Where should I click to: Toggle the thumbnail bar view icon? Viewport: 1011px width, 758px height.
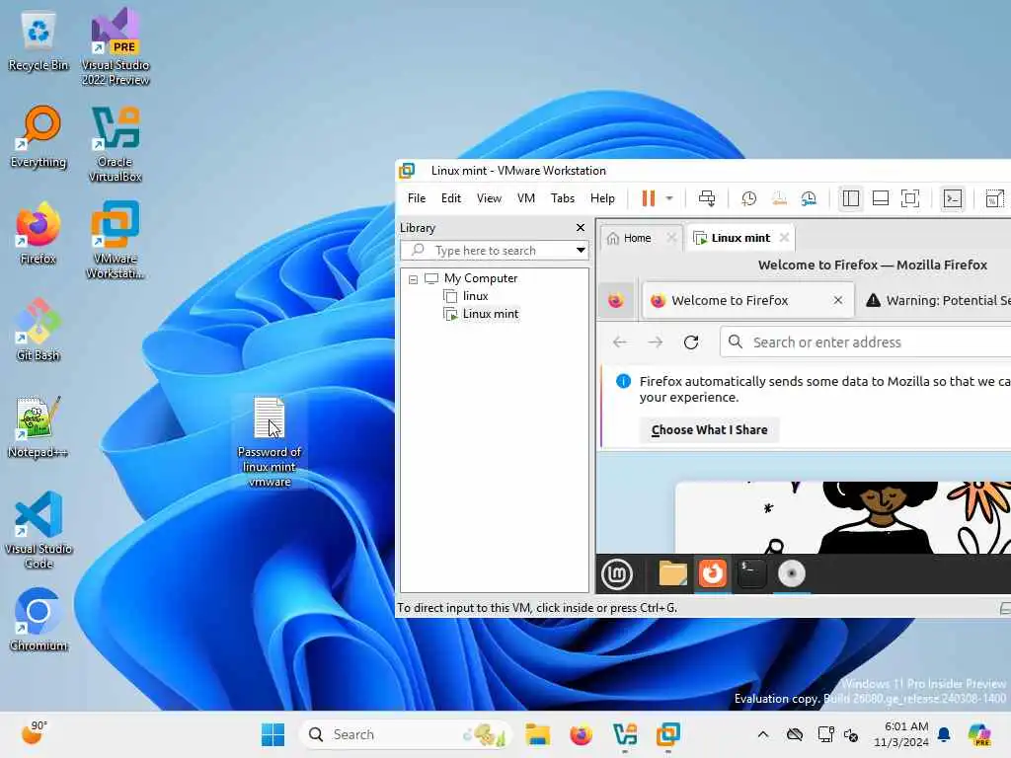click(881, 198)
